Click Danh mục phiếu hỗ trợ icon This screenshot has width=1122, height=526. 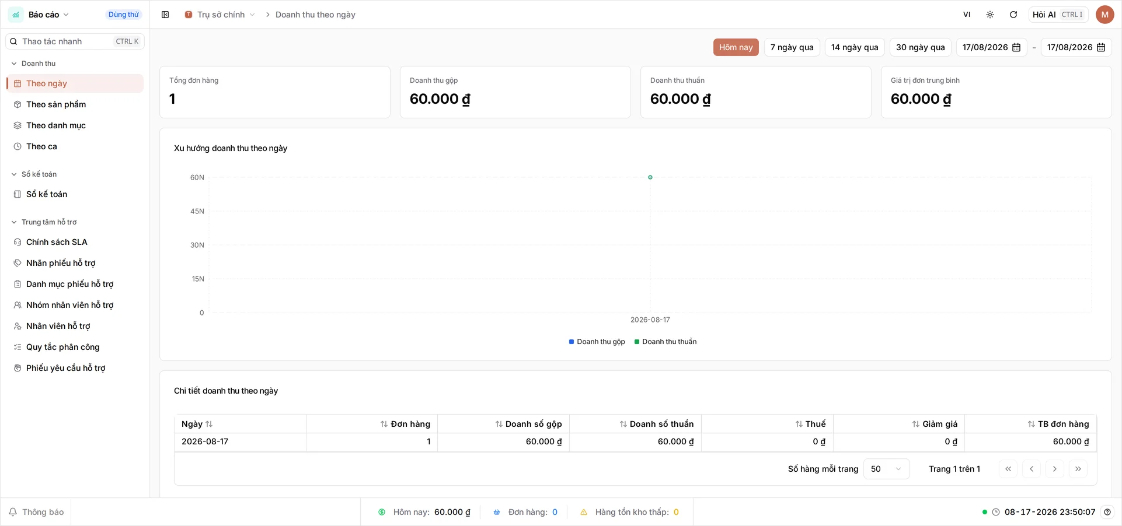(x=18, y=284)
